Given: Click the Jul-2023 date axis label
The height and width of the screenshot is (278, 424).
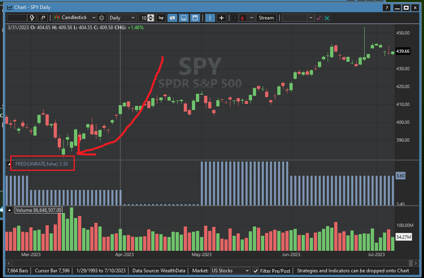Looking at the screenshot, I should [376, 254].
